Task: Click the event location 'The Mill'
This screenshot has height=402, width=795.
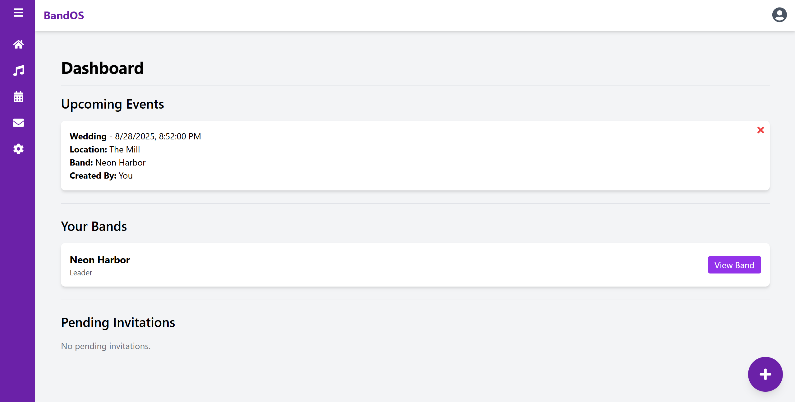Action: [x=125, y=150]
